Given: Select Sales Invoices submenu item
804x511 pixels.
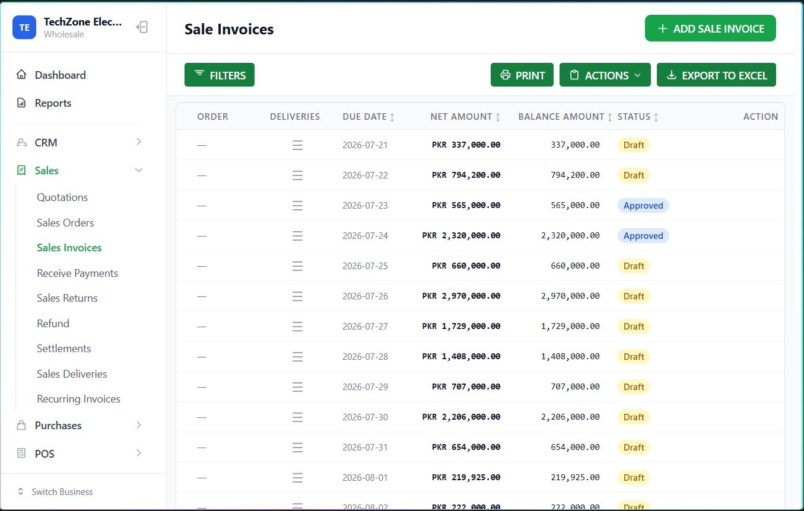Looking at the screenshot, I should pyautogui.click(x=69, y=248).
